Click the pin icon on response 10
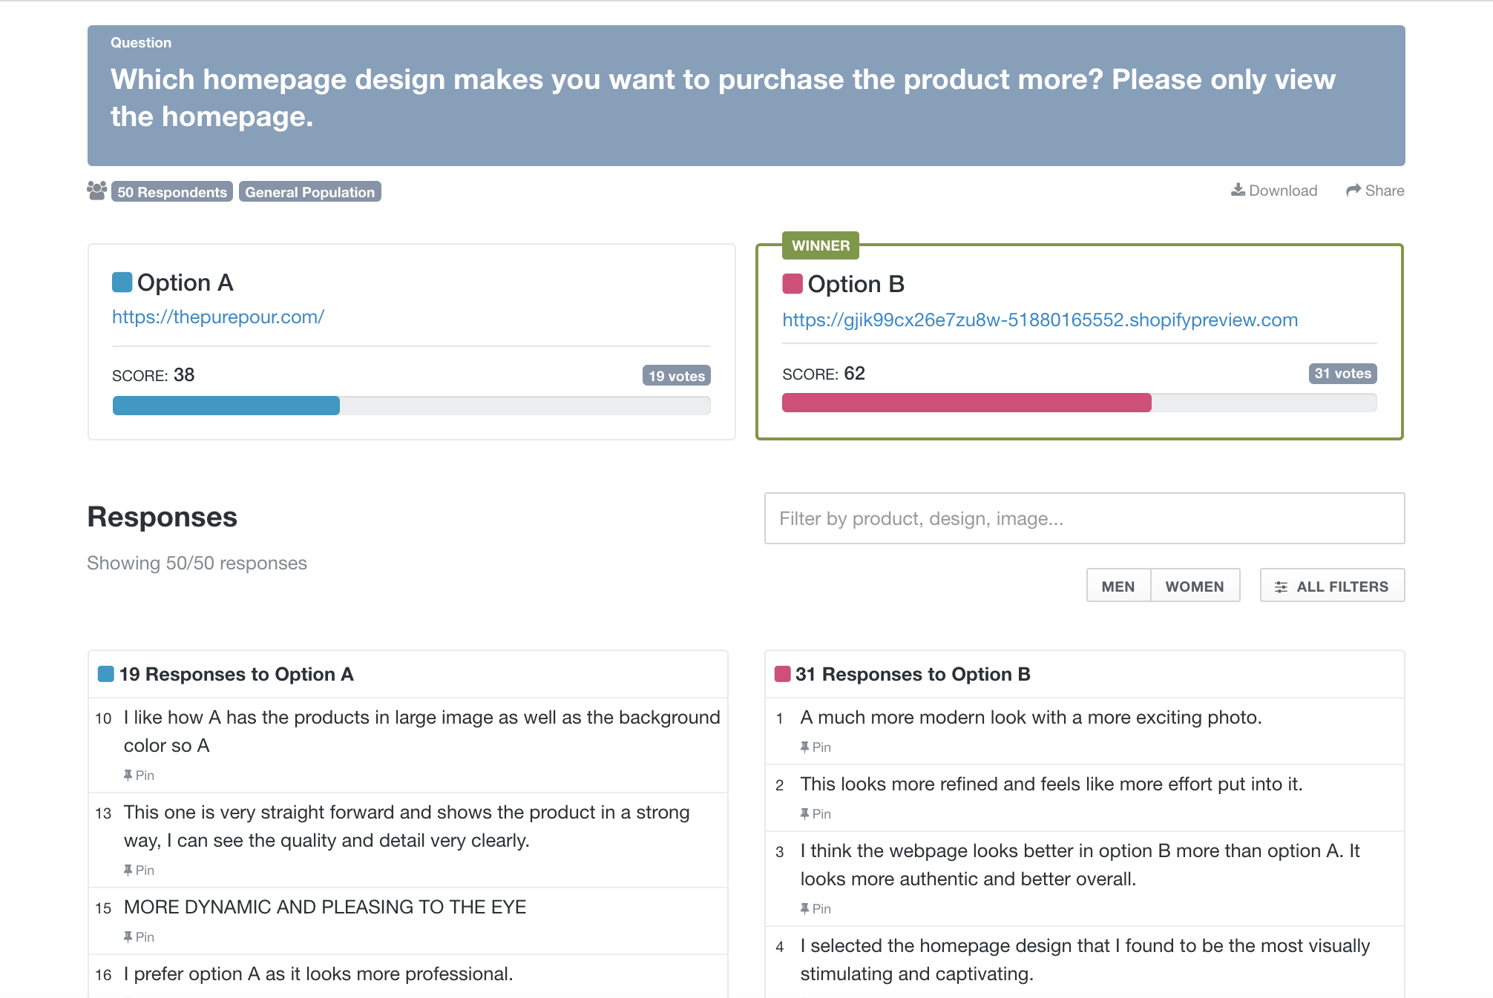The height and width of the screenshot is (998, 1493). 128,775
